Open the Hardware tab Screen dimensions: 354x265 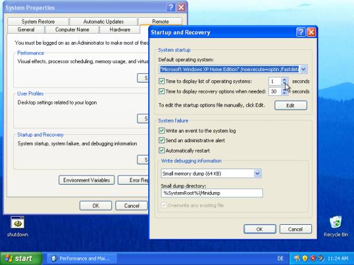(120, 29)
